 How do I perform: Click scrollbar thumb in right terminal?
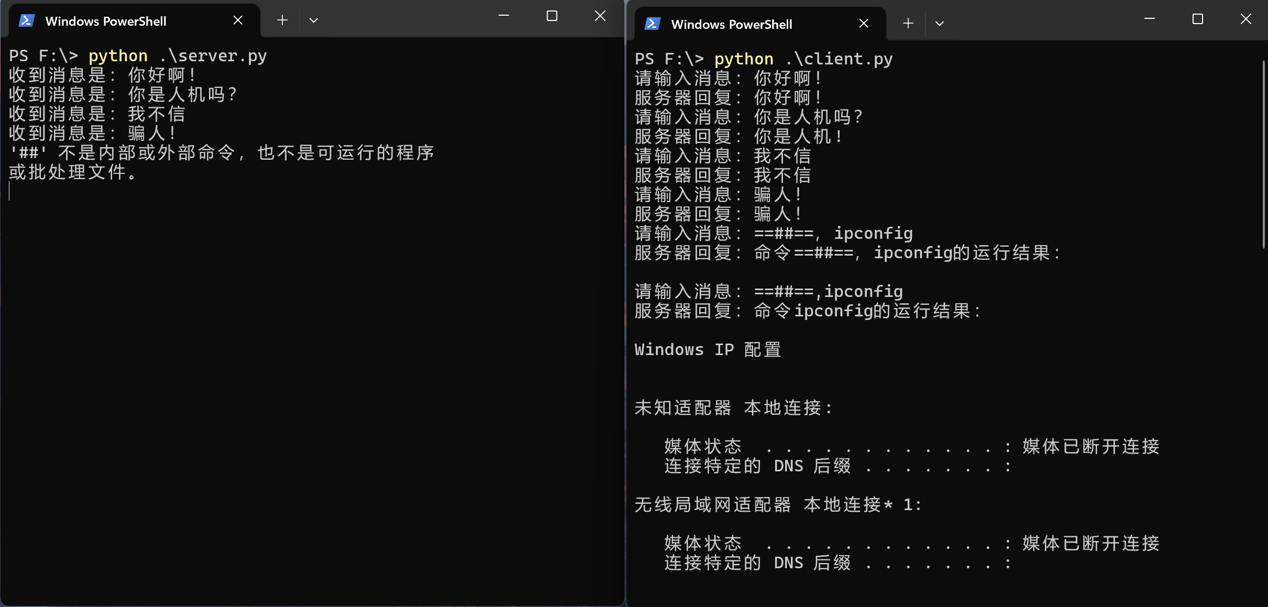1263,154
